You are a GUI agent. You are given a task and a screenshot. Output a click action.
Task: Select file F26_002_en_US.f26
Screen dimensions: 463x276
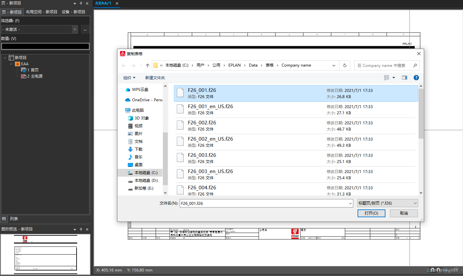[210, 139]
